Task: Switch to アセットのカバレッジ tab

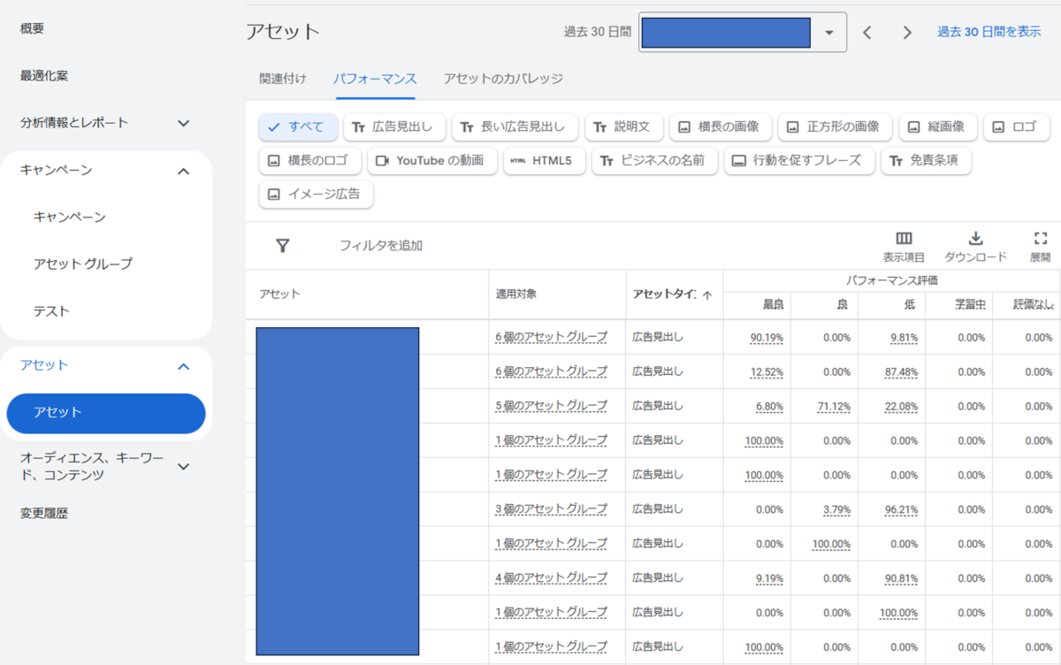Action: tap(502, 79)
